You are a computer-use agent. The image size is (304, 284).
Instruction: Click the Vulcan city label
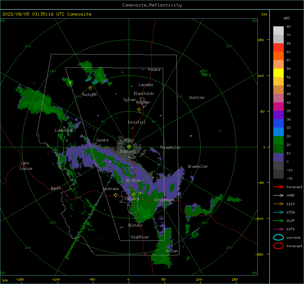pos(172,251)
